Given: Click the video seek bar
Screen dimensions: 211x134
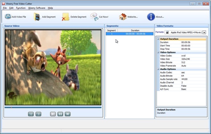Looking at the screenshot, I should pos(53,107).
